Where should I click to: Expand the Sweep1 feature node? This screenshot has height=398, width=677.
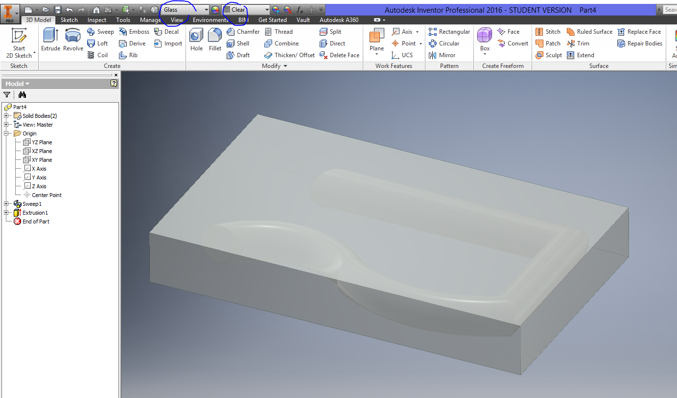[x=6, y=204]
